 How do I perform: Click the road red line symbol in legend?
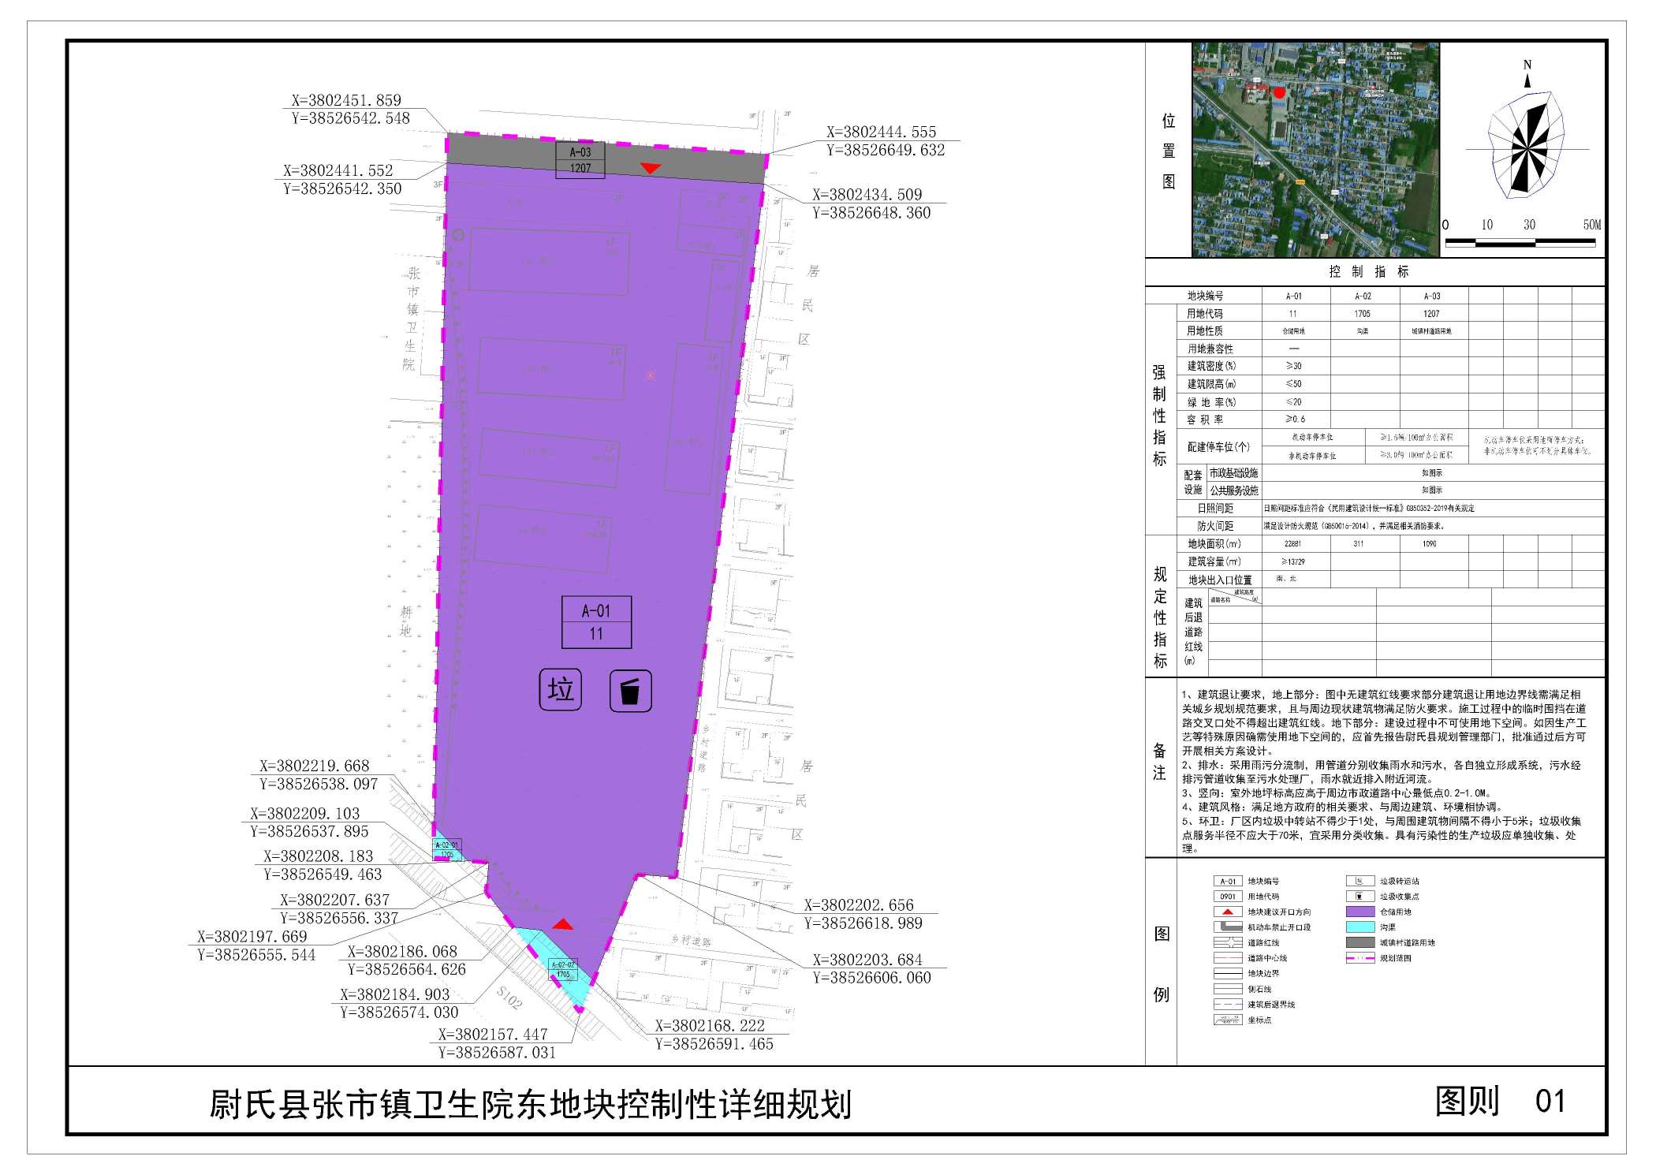click(1228, 942)
